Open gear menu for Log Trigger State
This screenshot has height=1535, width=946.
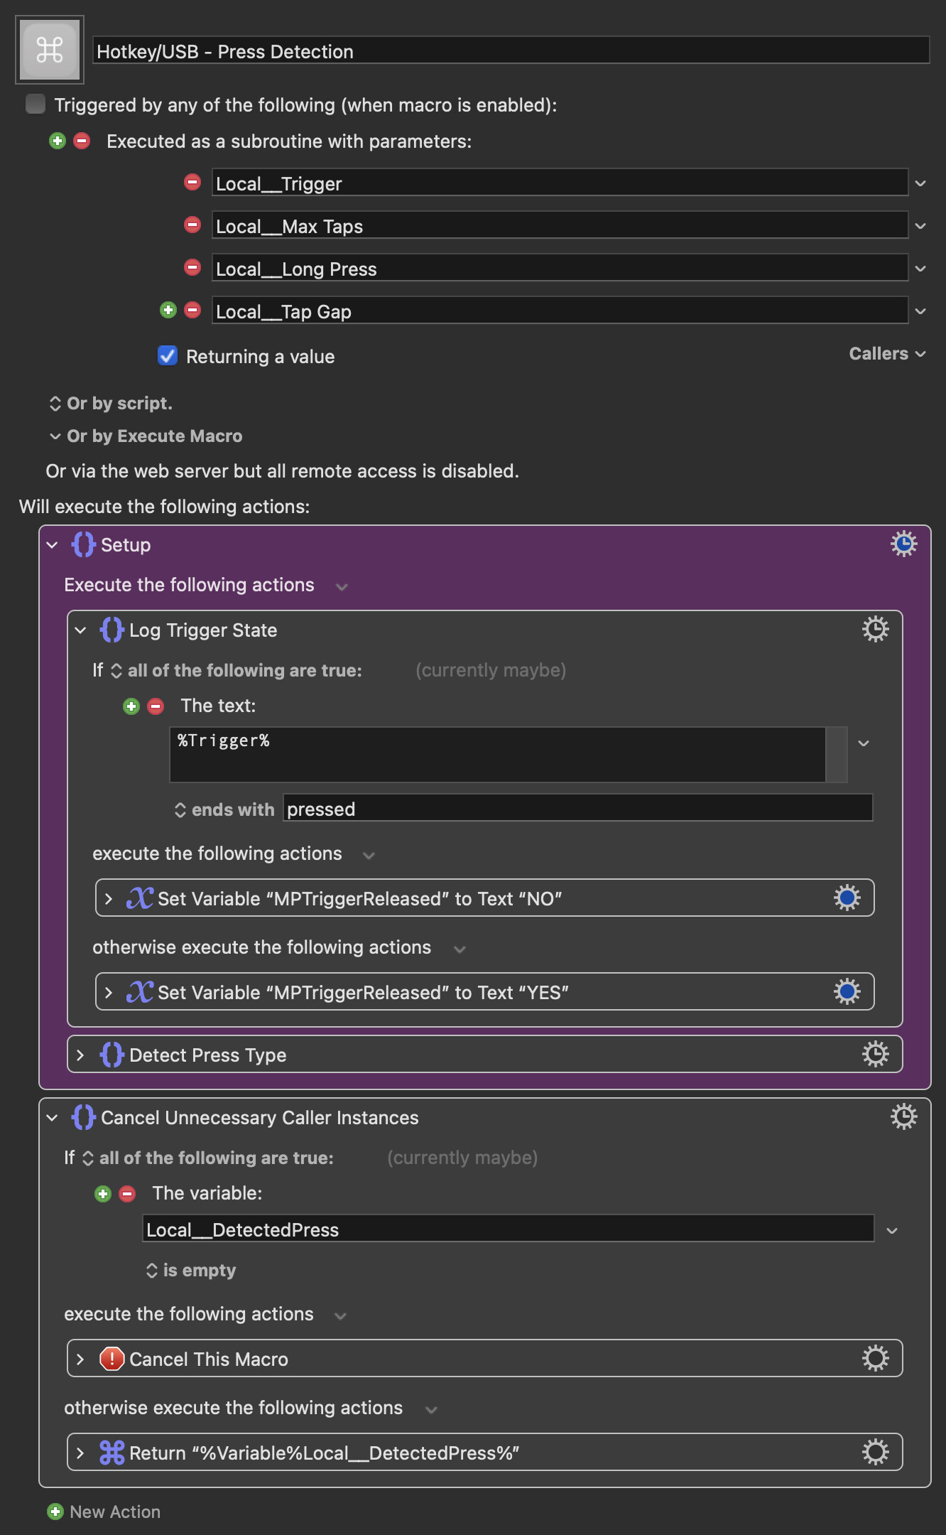[875, 630]
